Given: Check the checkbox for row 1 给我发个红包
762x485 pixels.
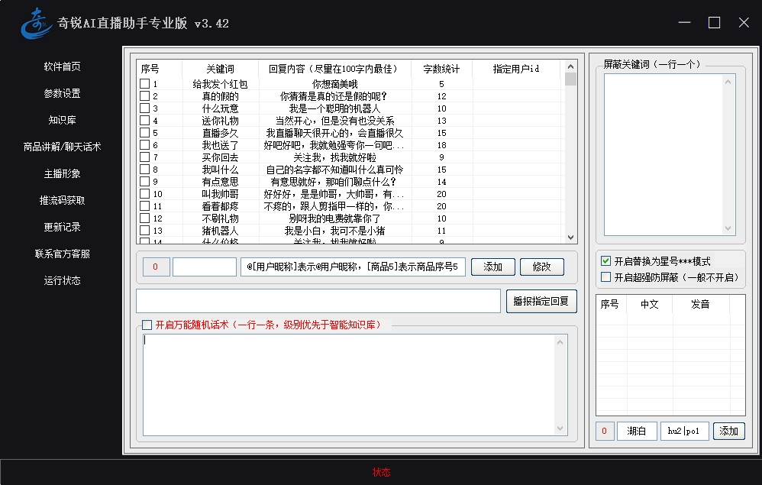Looking at the screenshot, I should (x=144, y=84).
